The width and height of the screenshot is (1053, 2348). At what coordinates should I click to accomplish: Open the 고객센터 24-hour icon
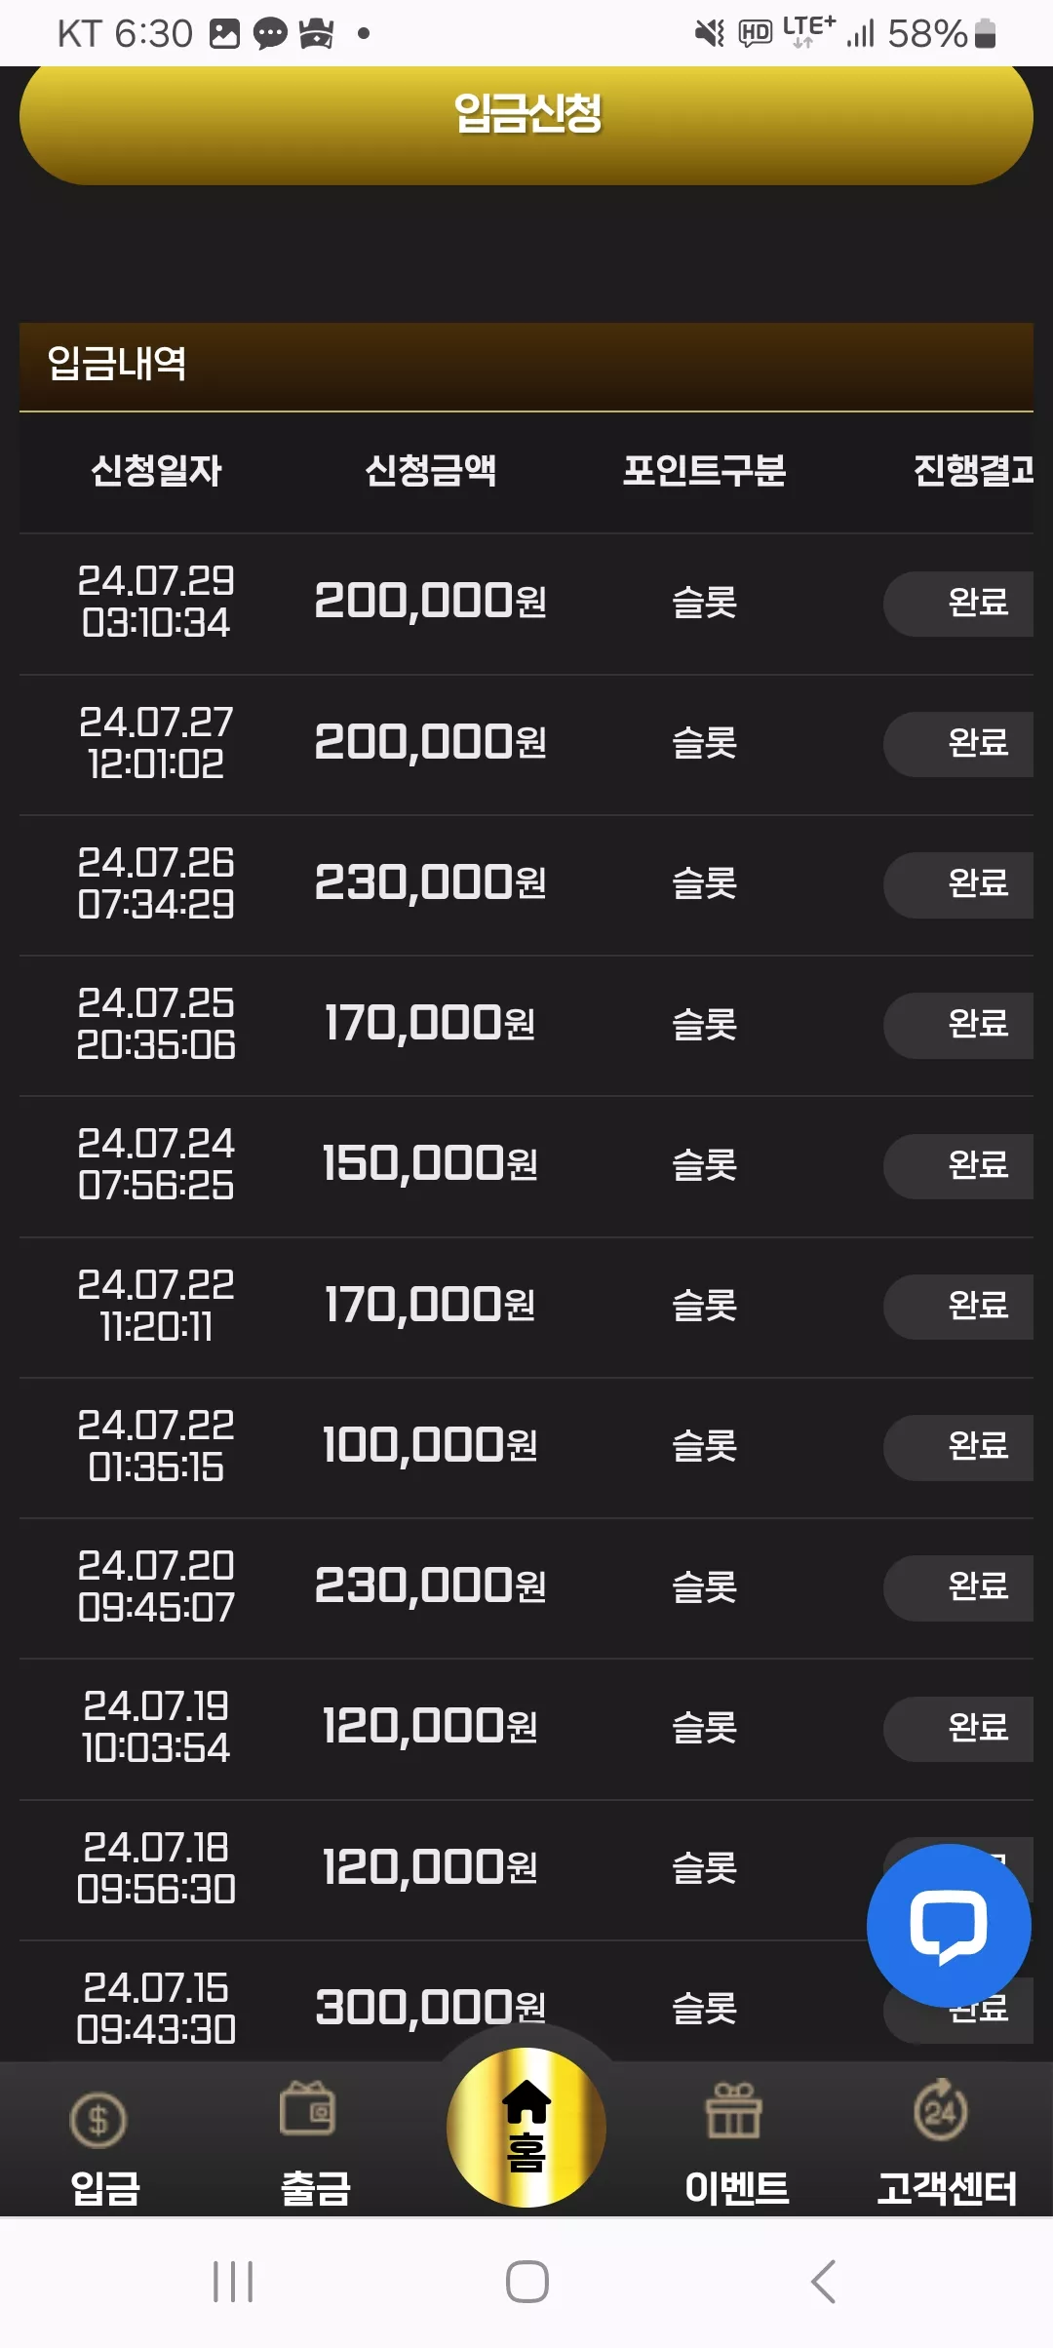[x=941, y=2110]
